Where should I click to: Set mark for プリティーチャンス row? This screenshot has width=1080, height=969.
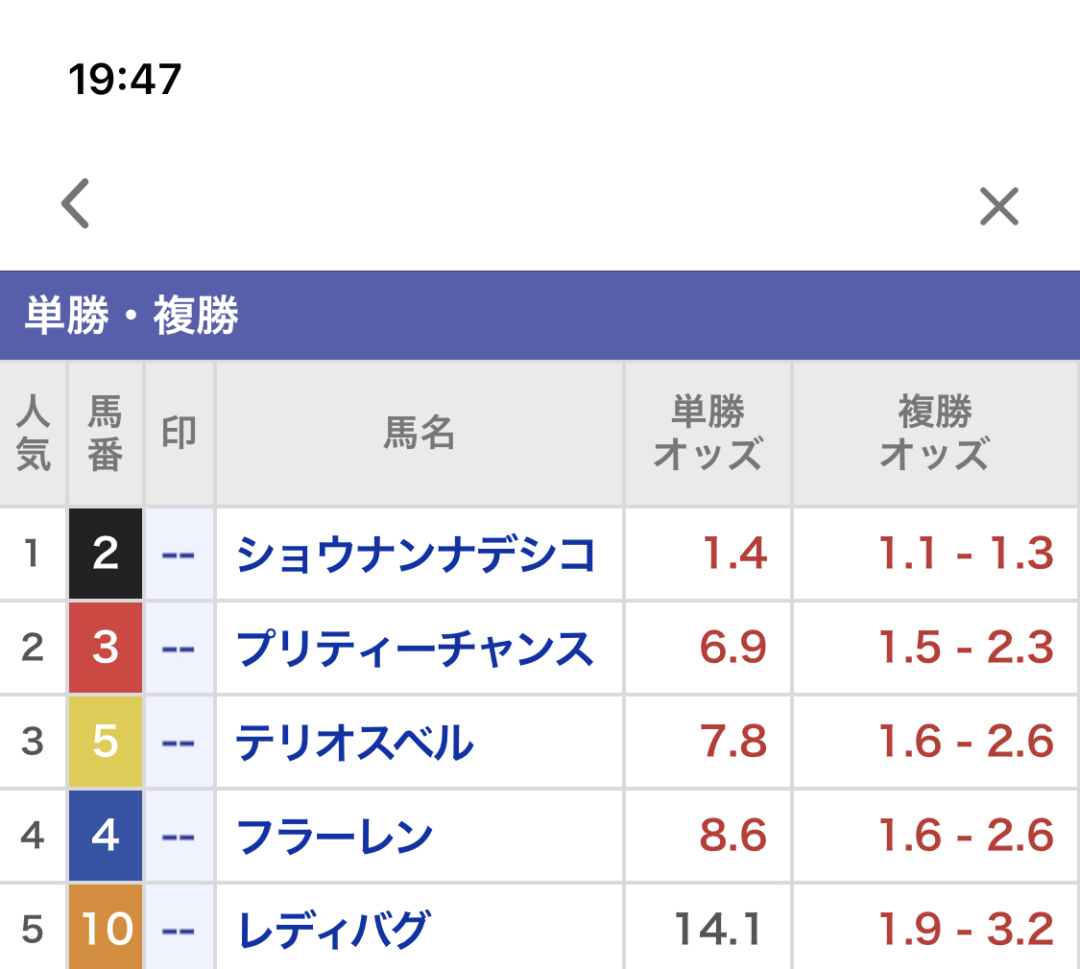[179, 649]
